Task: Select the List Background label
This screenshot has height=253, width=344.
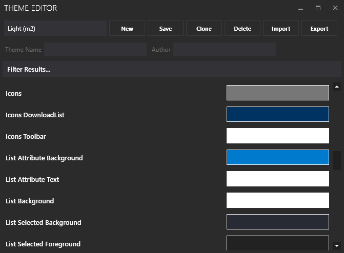Action: click(30, 201)
